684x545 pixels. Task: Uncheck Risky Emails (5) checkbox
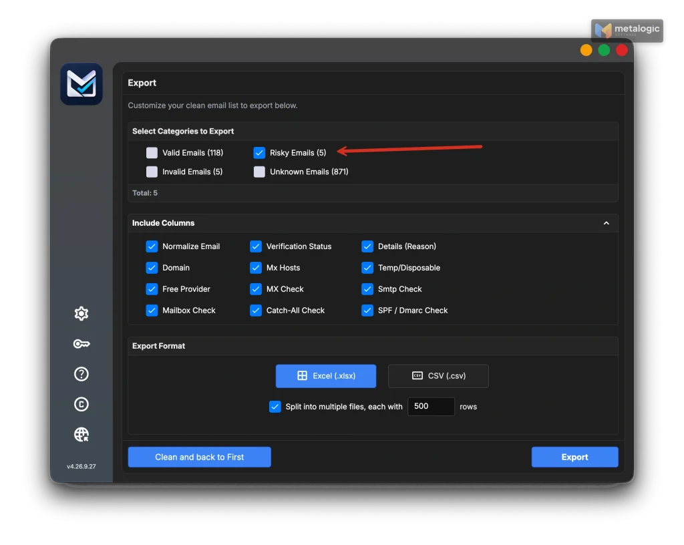(x=259, y=152)
